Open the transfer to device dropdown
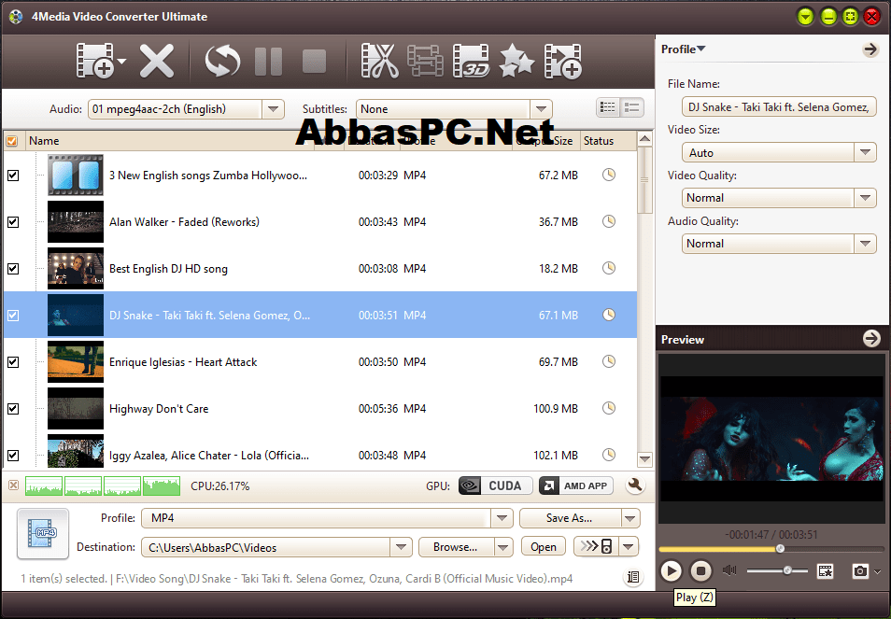891x619 pixels. (x=629, y=547)
